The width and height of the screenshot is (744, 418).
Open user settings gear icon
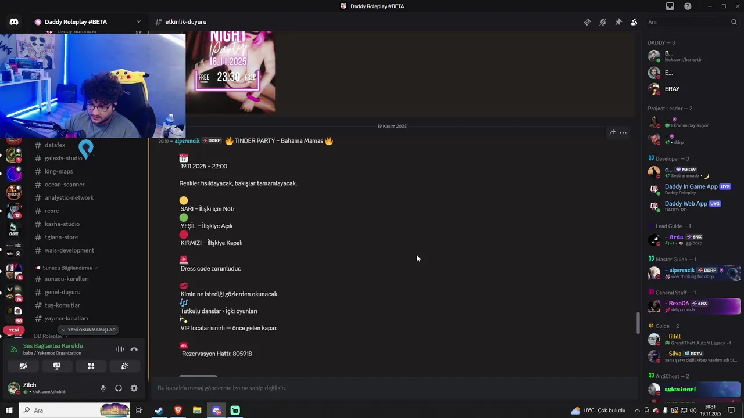tap(134, 388)
